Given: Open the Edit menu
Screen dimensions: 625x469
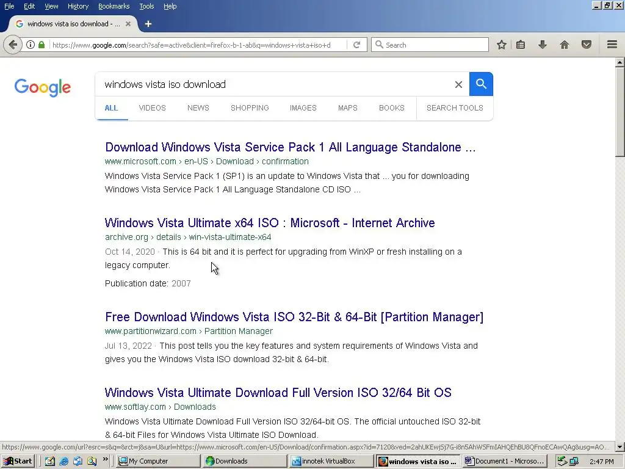Looking at the screenshot, I should pyautogui.click(x=29, y=6).
